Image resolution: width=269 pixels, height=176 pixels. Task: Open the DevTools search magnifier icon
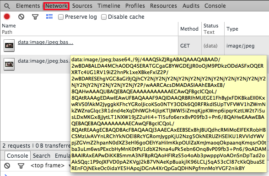click(7, 6)
